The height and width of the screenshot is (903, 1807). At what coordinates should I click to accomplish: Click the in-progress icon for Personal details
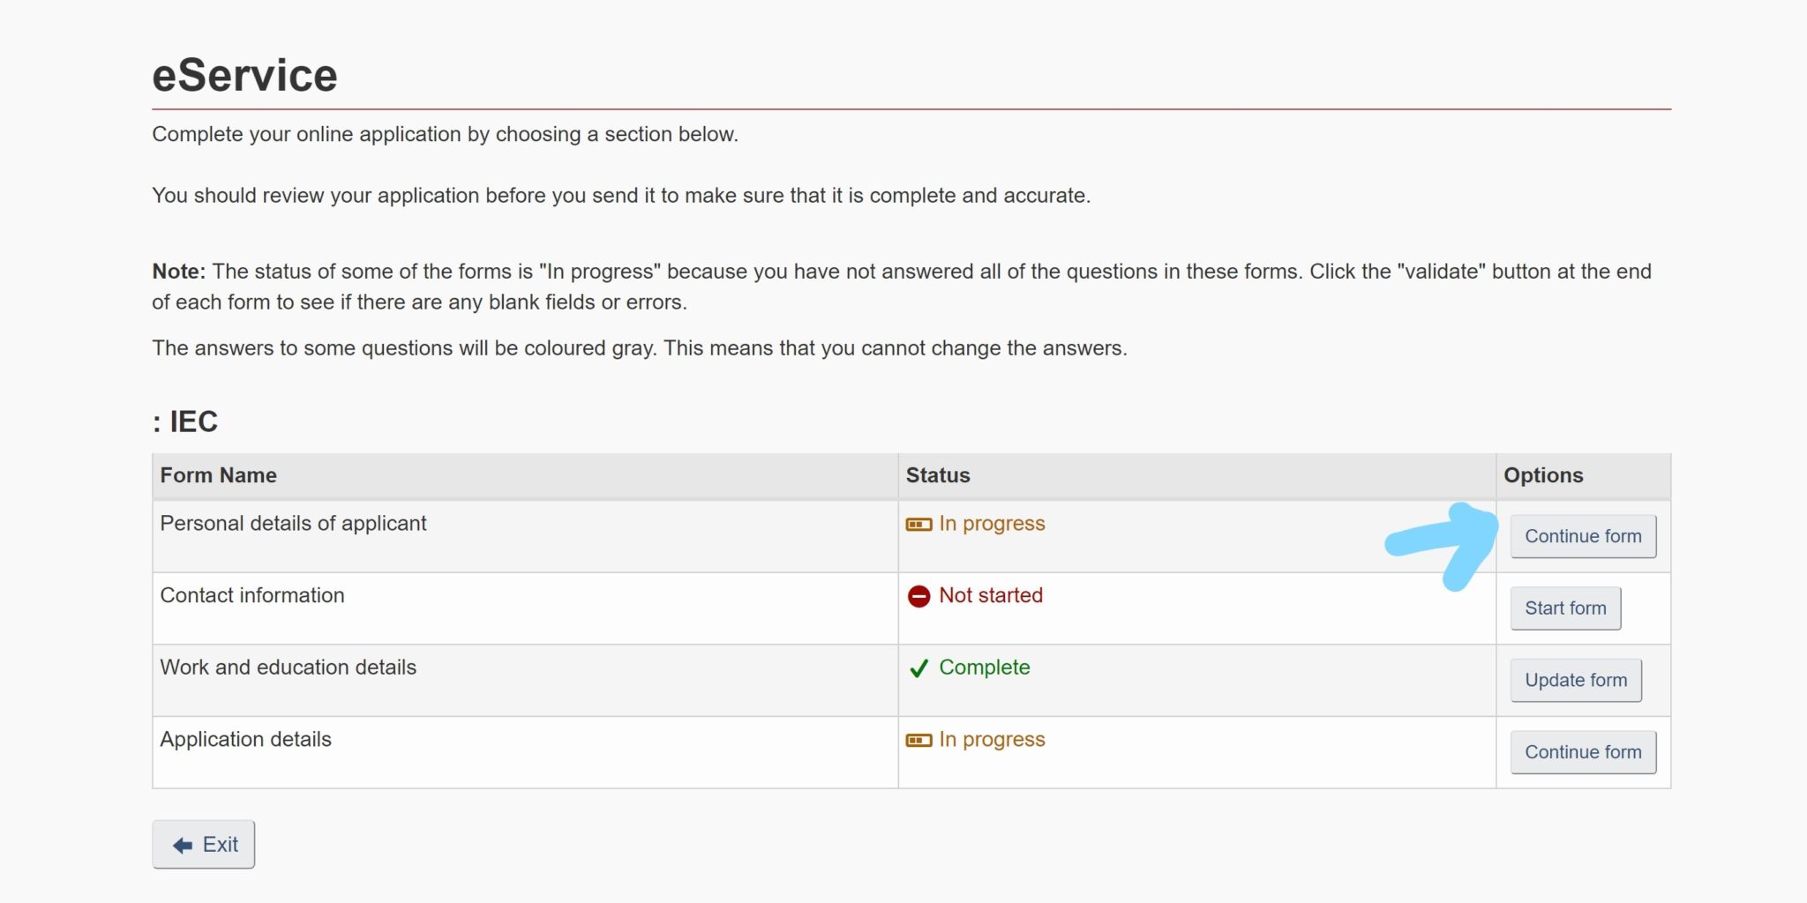(x=918, y=525)
